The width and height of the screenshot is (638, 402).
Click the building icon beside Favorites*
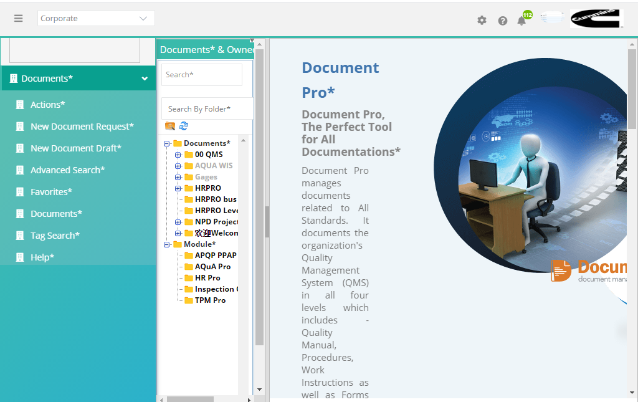19,191
